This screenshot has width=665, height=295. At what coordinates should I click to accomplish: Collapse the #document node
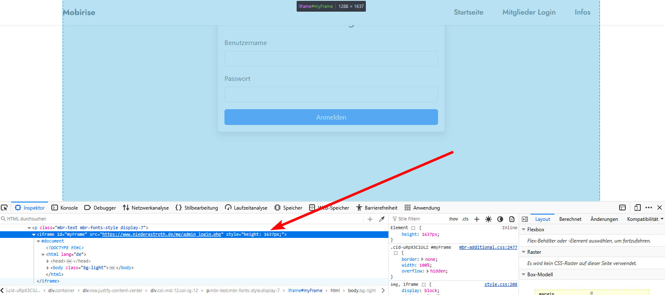tap(38, 241)
